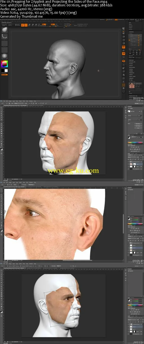Screen dimensions: 144x344
Task: Open Window menu in the 00:06:28 Photoshop frame
Action: pyautogui.click(x=31, y=101)
